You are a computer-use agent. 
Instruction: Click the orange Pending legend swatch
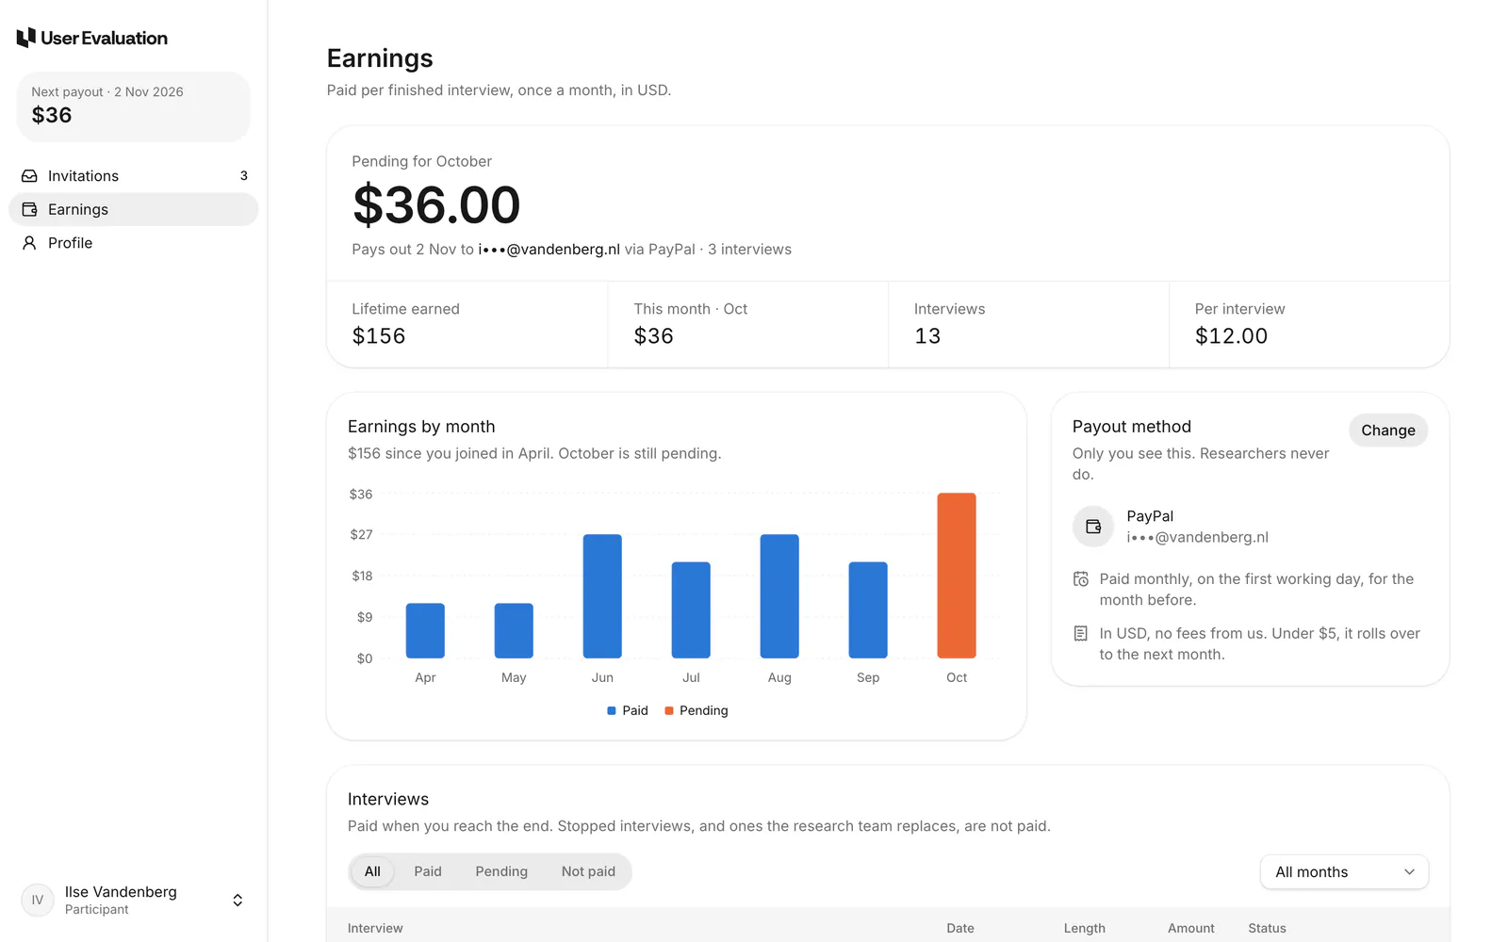pyautogui.click(x=669, y=711)
